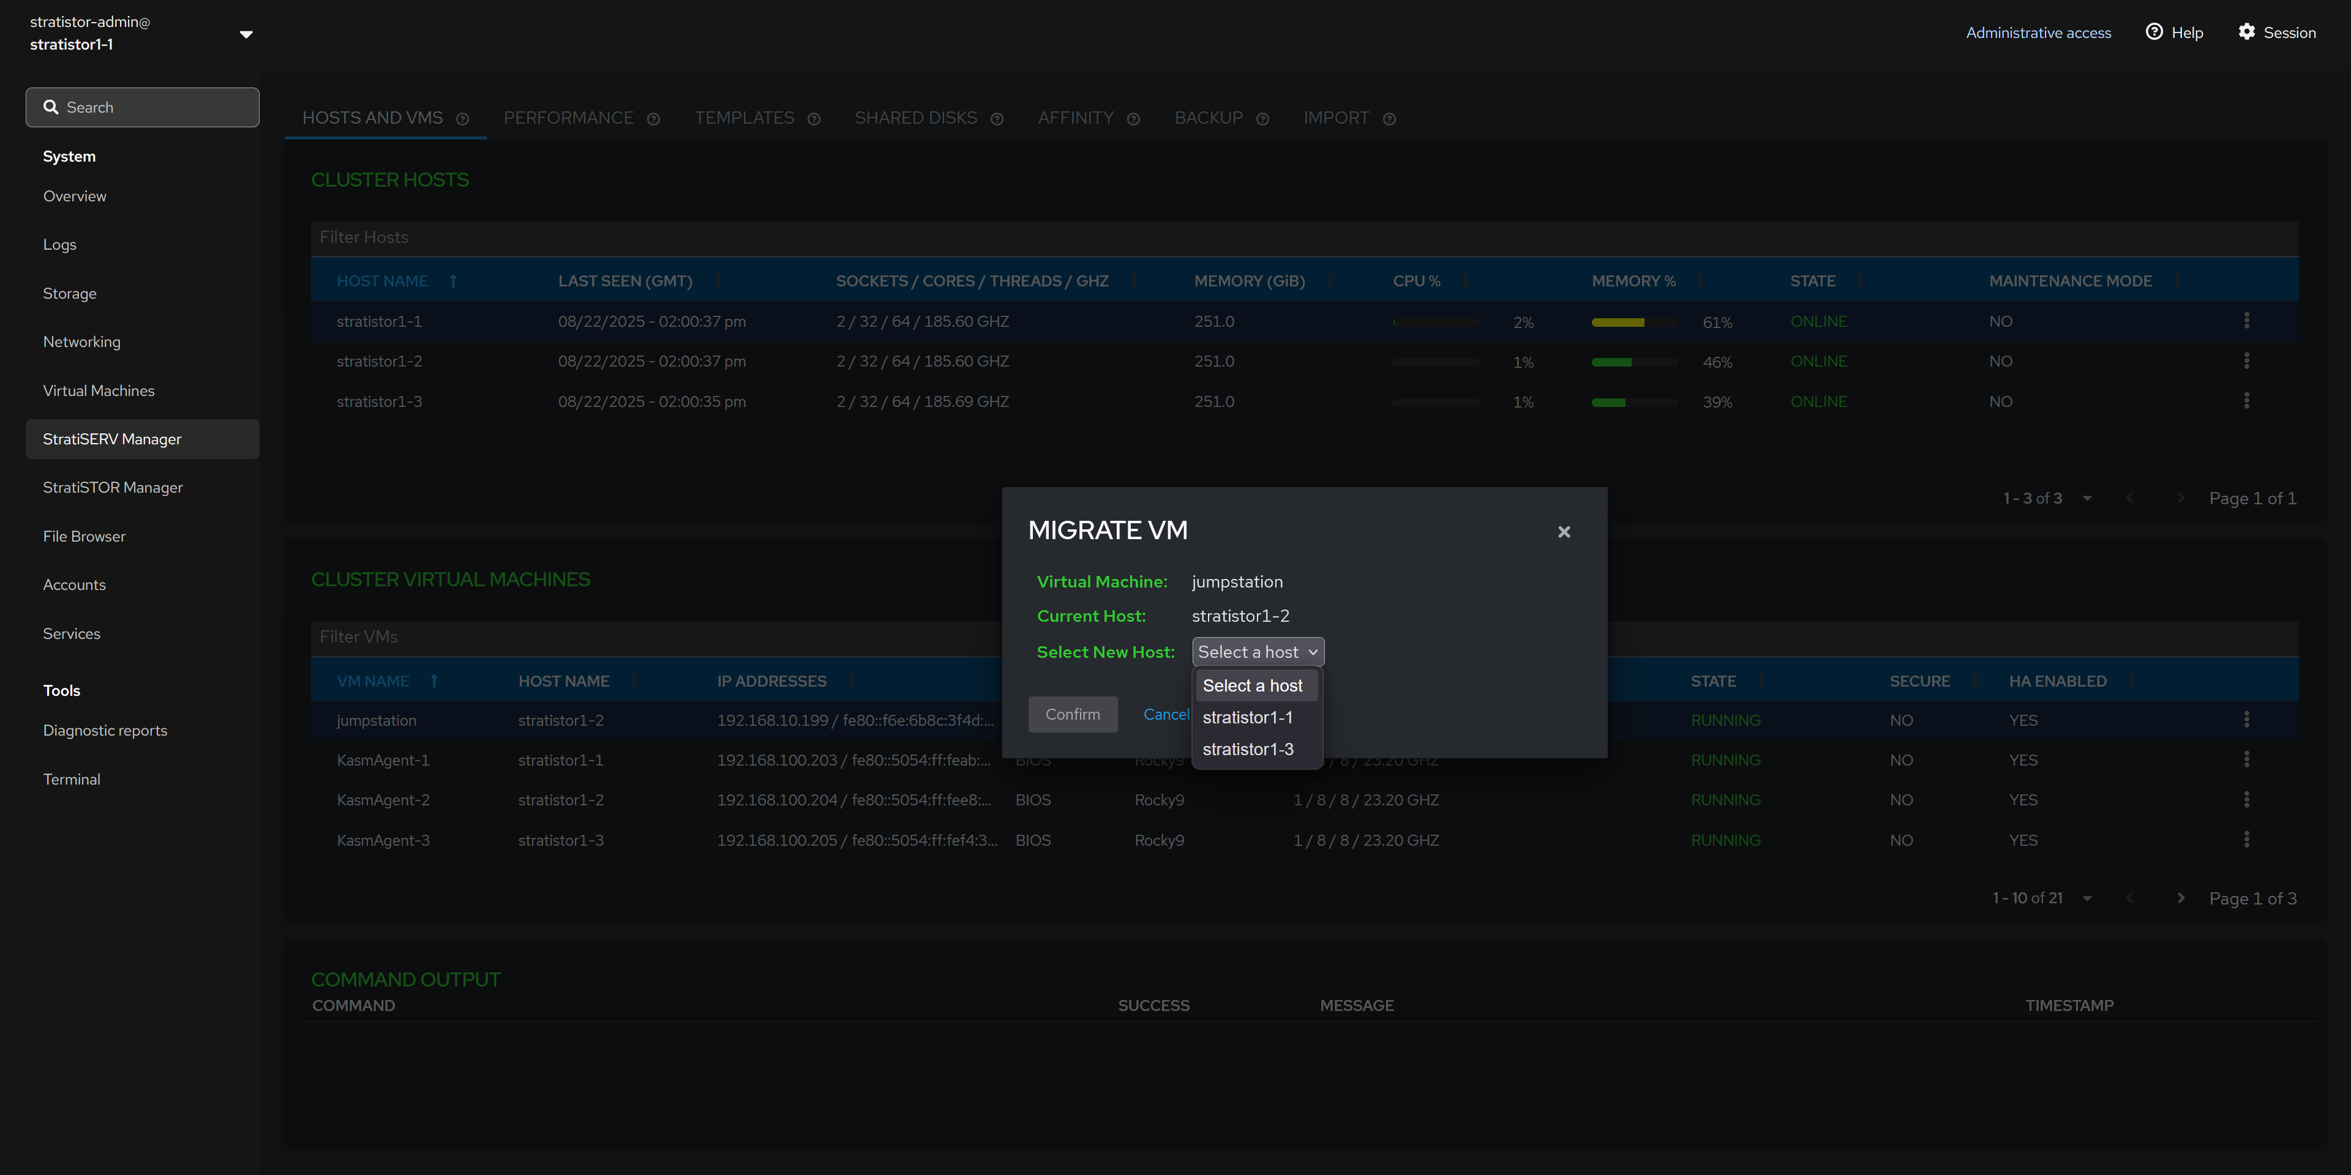Viewport: 2351px width, 1175px height.
Task: Expand the stratistor-admin host switcher
Action: [x=246, y=35]
